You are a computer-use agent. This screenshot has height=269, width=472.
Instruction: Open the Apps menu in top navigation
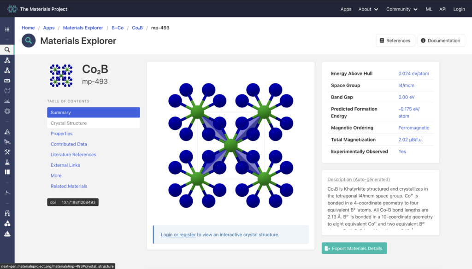pyautogui.click(x=346, y=9)
